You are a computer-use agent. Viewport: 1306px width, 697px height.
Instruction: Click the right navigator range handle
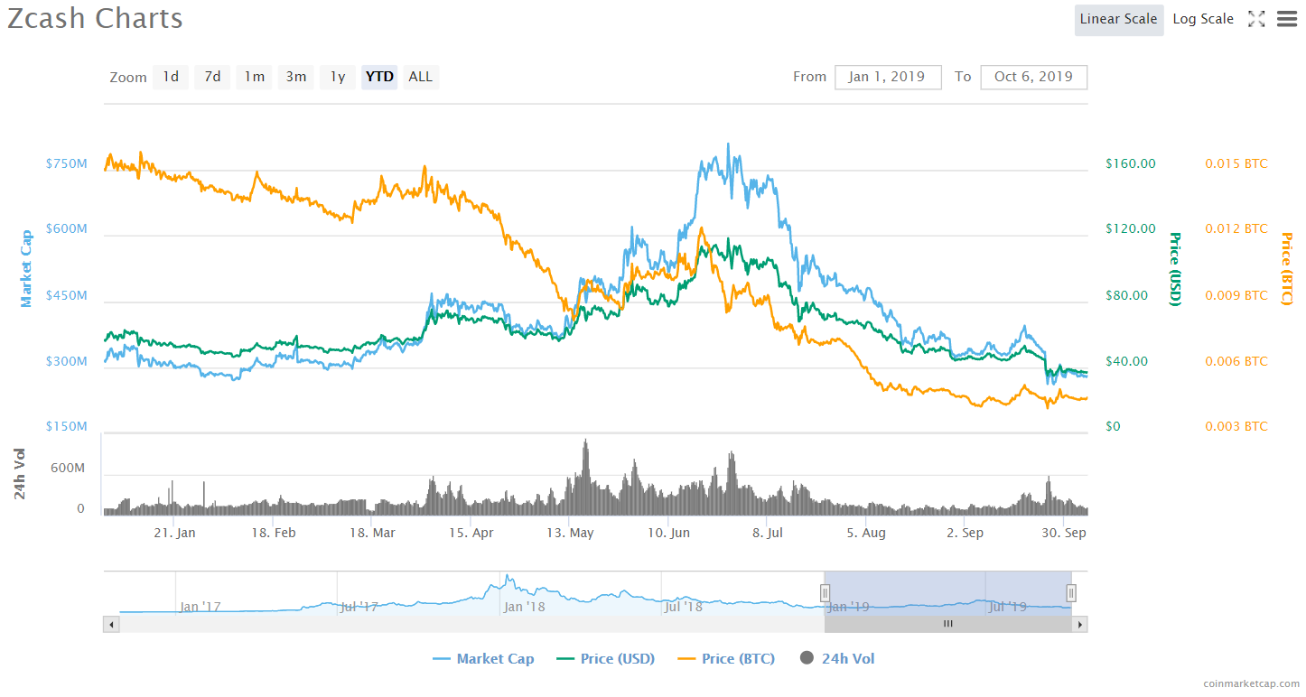pyautogui.click(x=1071, y=592)
